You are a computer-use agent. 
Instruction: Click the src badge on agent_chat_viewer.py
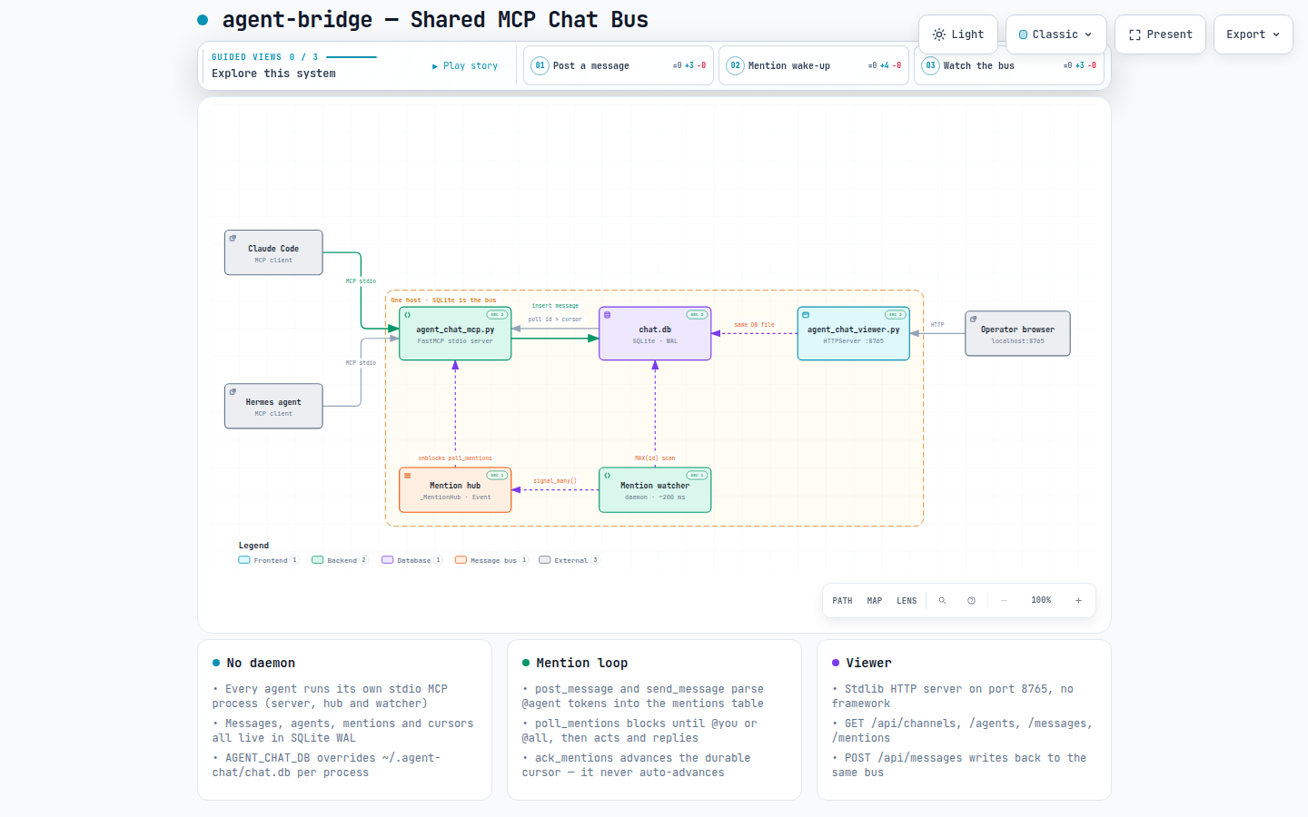tap(895, 315)
